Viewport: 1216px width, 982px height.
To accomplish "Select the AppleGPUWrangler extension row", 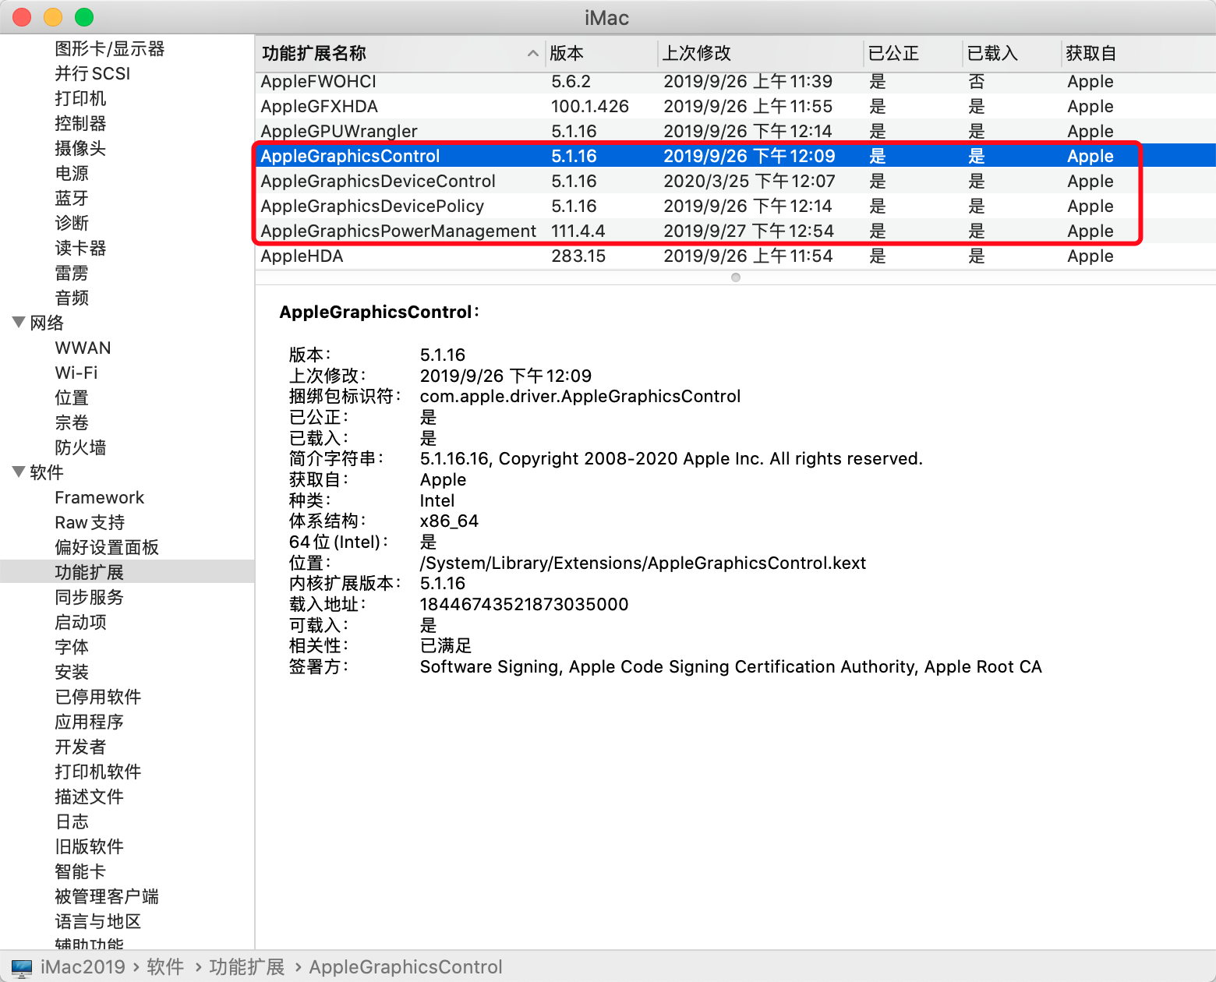I will (735, 131).
